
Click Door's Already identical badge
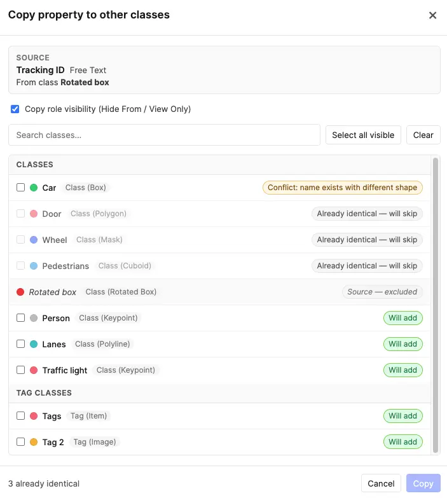[x=367, y=214]
